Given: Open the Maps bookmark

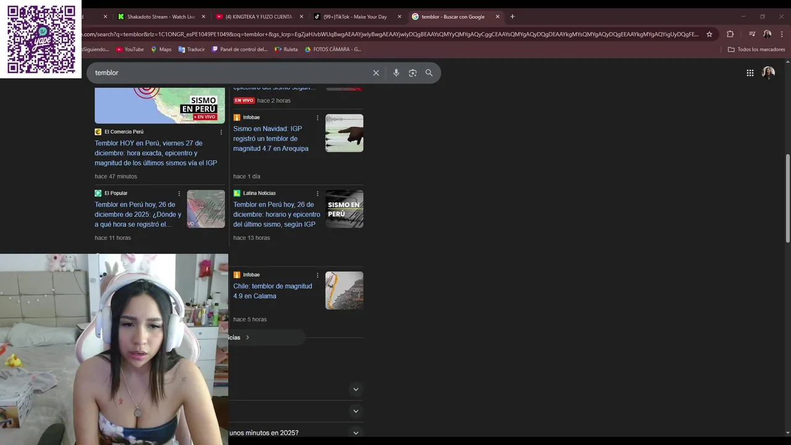Looking at the screenshot, I should click(161, 49).
